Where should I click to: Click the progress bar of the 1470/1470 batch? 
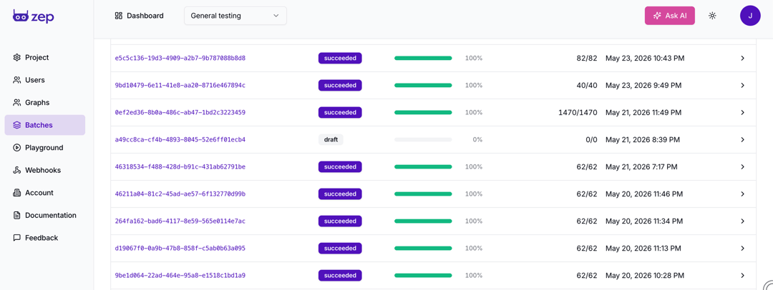423,112
